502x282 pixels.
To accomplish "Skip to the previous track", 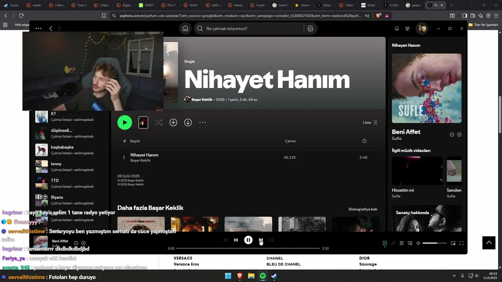I will [236, 240].
